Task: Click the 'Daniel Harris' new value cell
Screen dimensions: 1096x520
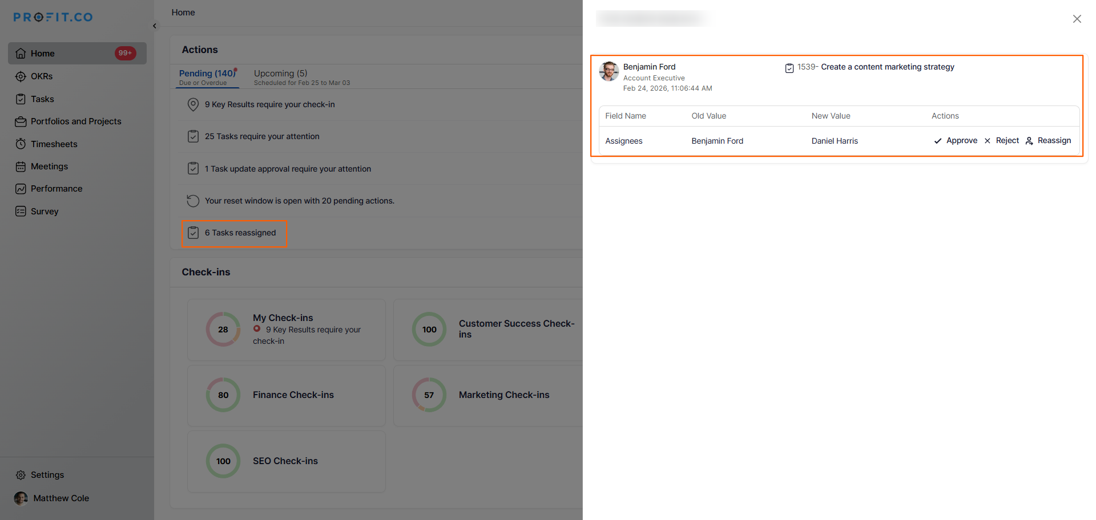Action: pos(835,141)
